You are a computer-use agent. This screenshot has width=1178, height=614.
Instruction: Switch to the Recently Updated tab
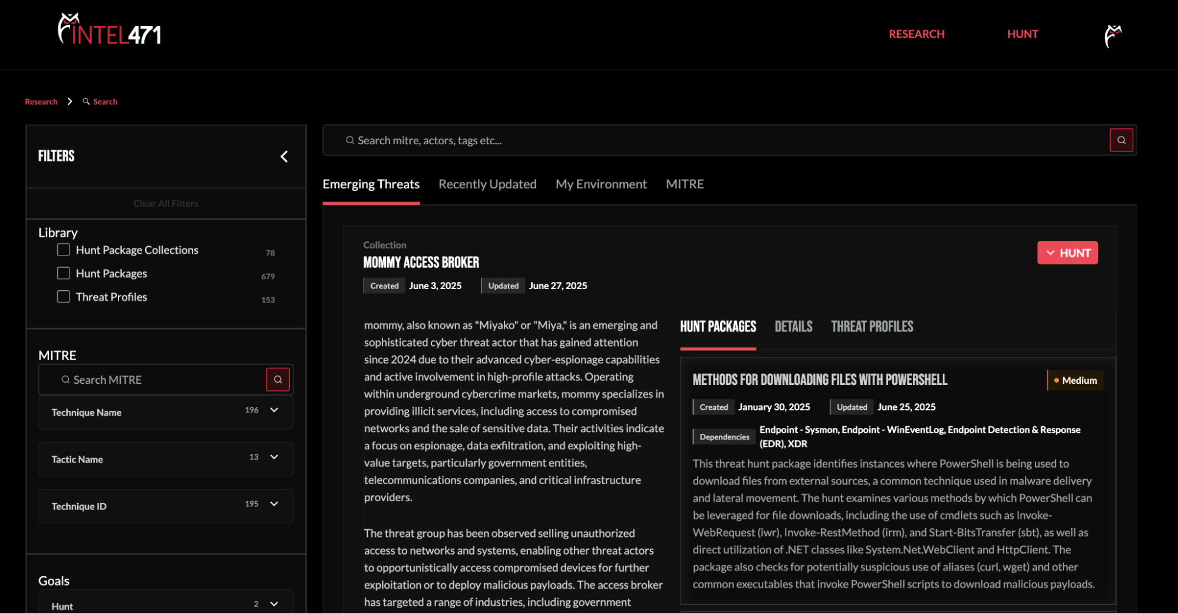487,184
